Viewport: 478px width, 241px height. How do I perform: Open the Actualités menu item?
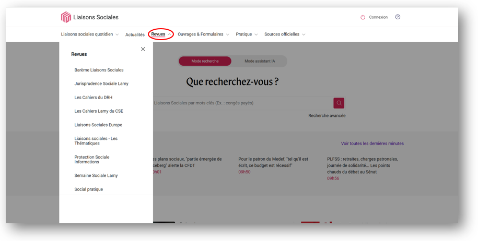pos(135,34)
